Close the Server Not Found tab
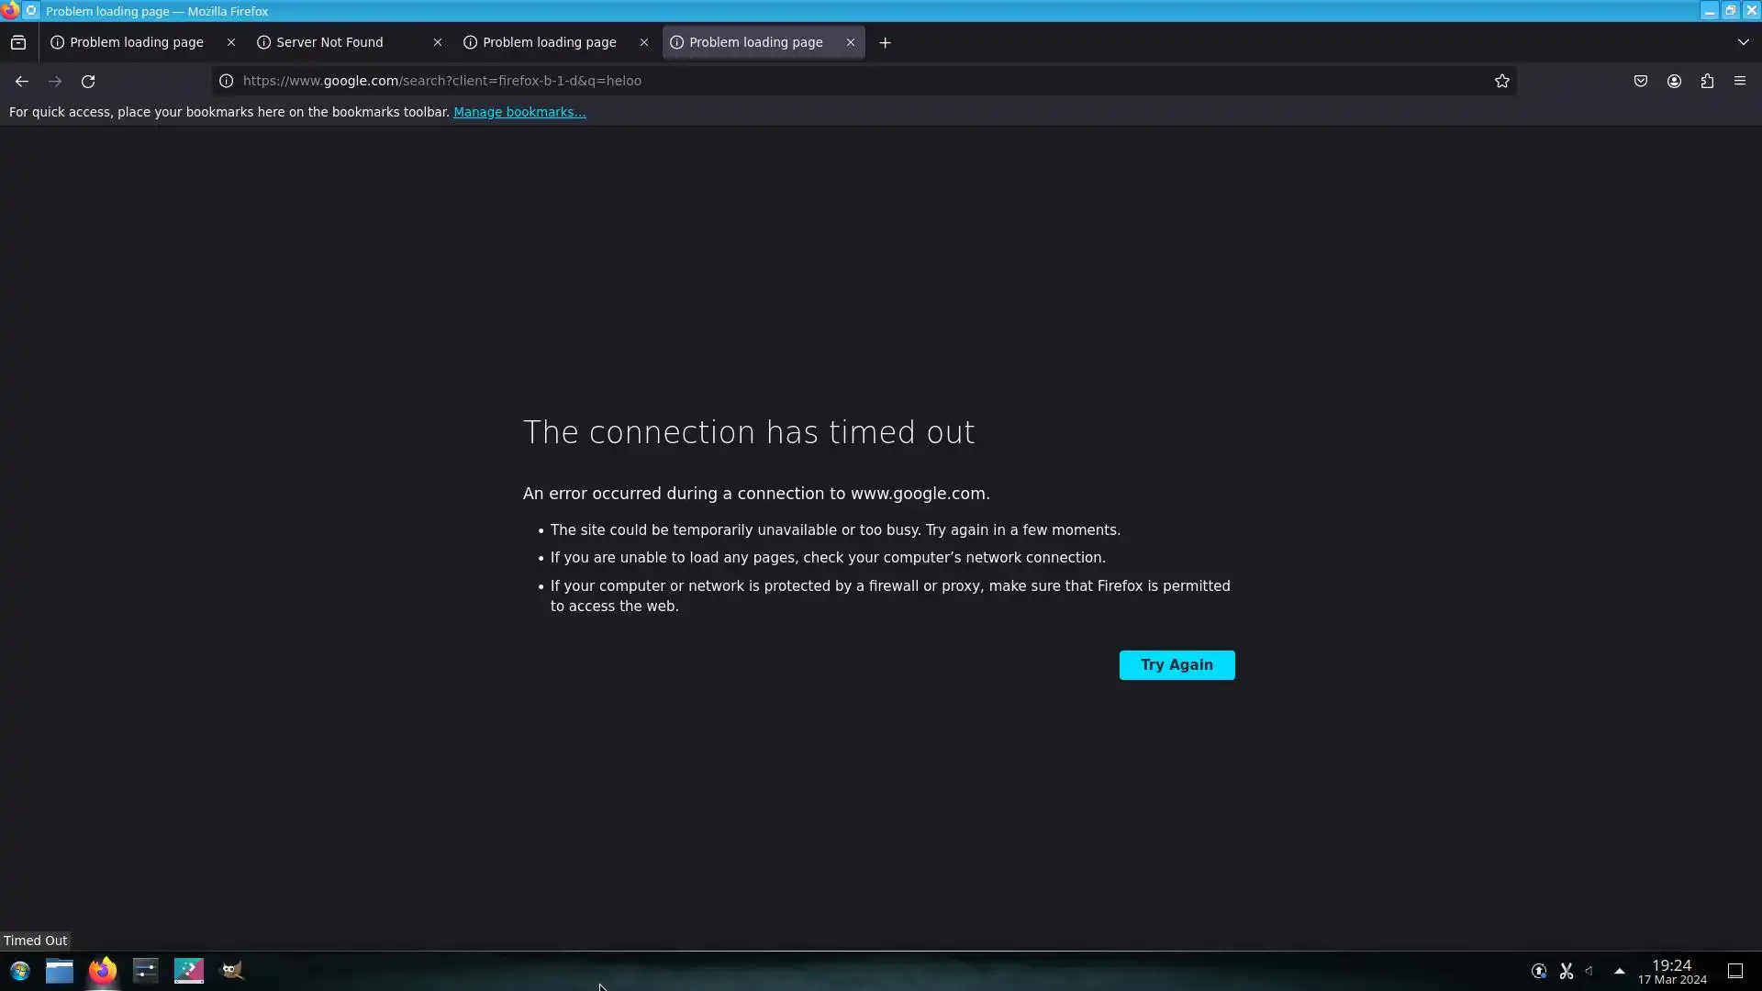The image size is (1762, 991). [438, 42]
